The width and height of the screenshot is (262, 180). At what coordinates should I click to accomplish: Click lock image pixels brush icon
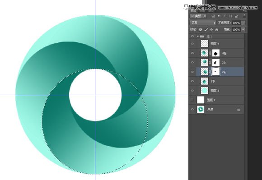point(206,30)
